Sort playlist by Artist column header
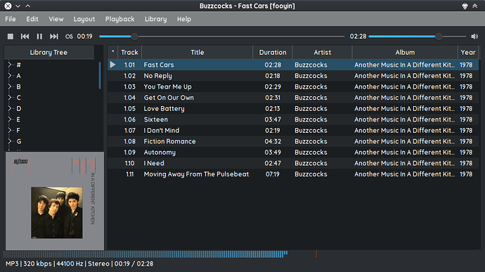Viewport: 485px width, 272px height. (323, 52)
